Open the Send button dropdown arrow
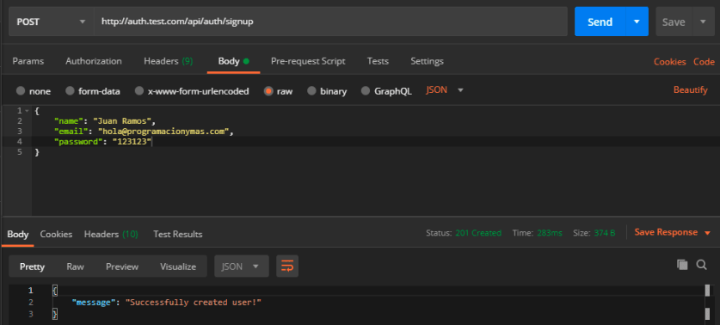 pos(637,21)
